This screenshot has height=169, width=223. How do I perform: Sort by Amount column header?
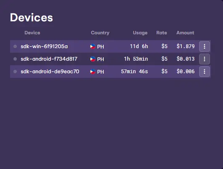[x=185, y=33]
